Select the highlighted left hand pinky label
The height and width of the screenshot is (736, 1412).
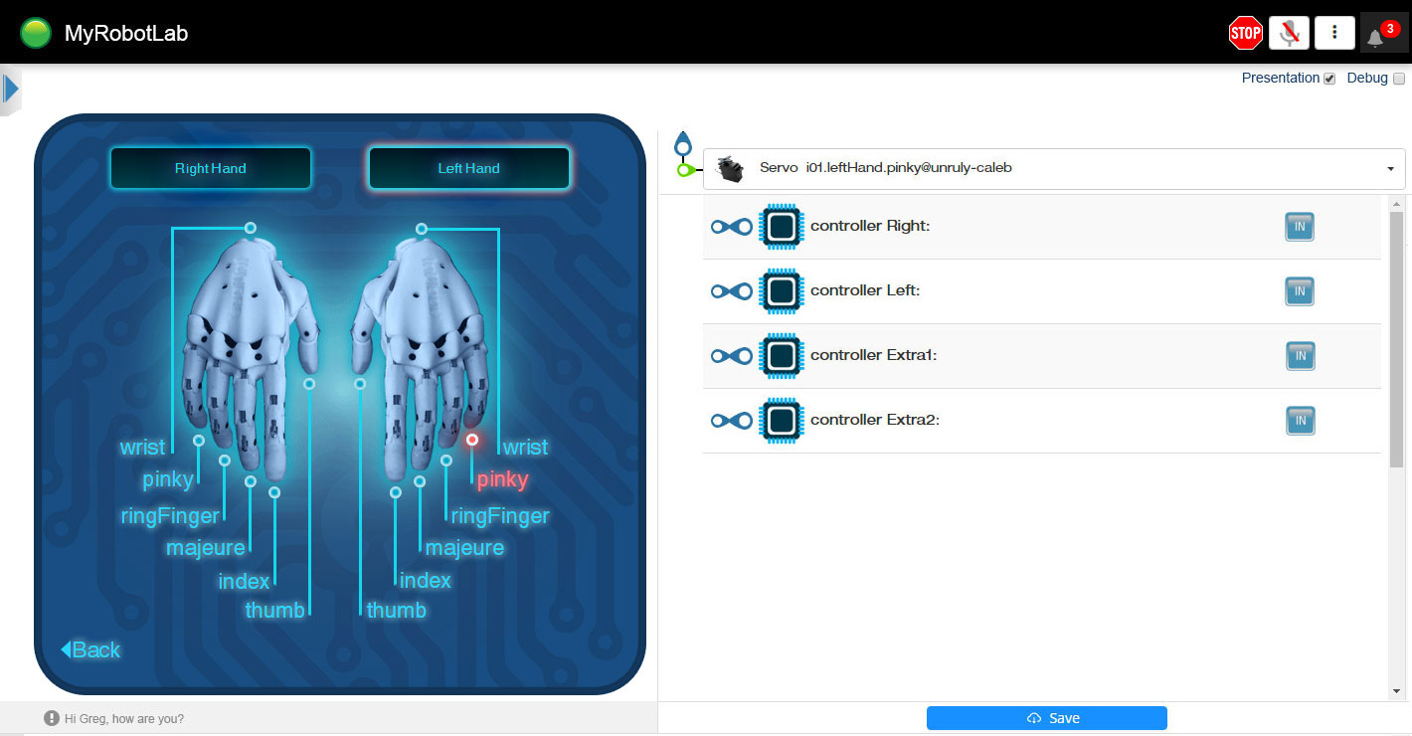point(502,479)
